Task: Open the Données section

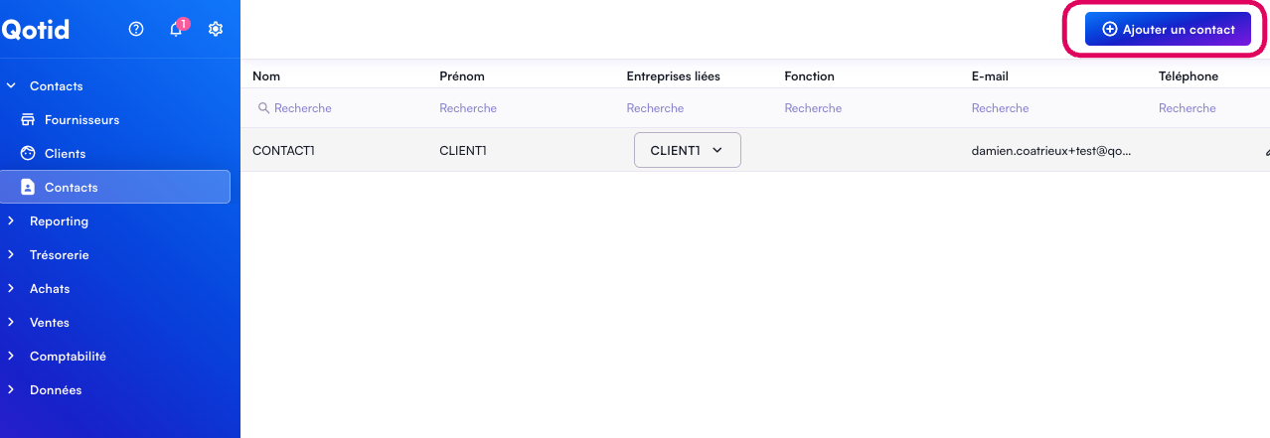Action: tap(56, 390)
